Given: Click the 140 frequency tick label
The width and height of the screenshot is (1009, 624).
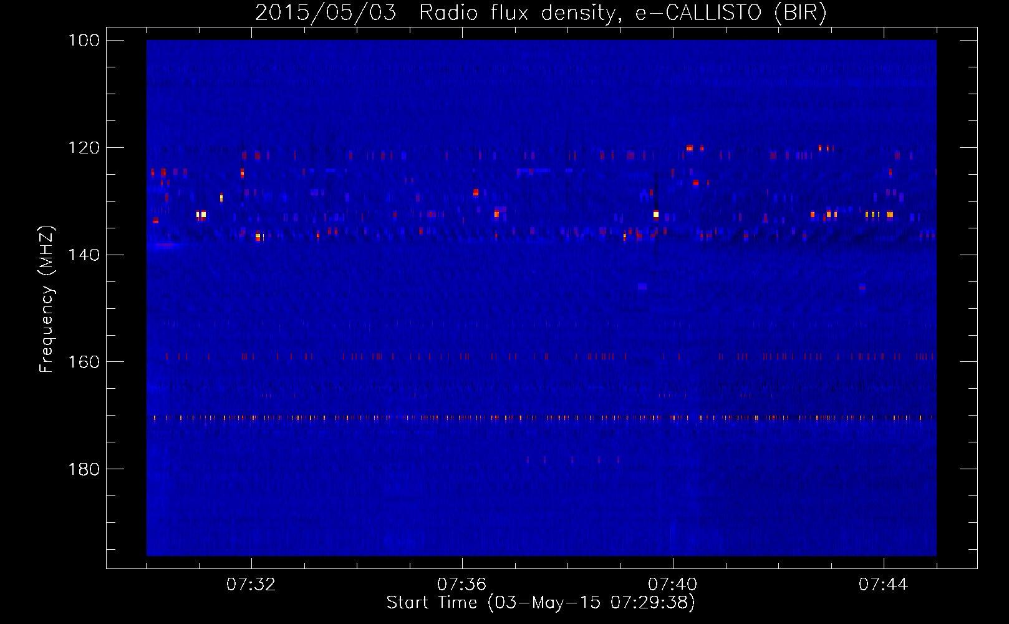Looking at the screenshot, I should click(83, 255).
